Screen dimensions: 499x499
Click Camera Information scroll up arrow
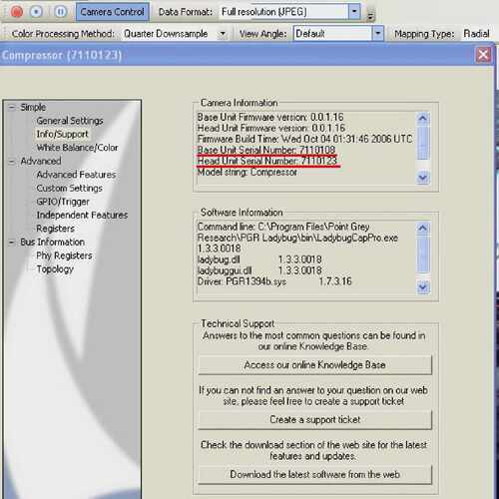pos(423,118)
